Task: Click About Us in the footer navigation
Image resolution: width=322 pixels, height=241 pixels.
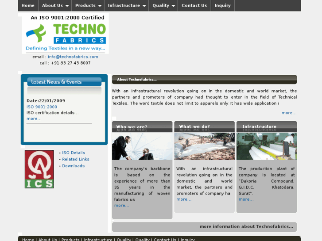Action: point(48,239)
